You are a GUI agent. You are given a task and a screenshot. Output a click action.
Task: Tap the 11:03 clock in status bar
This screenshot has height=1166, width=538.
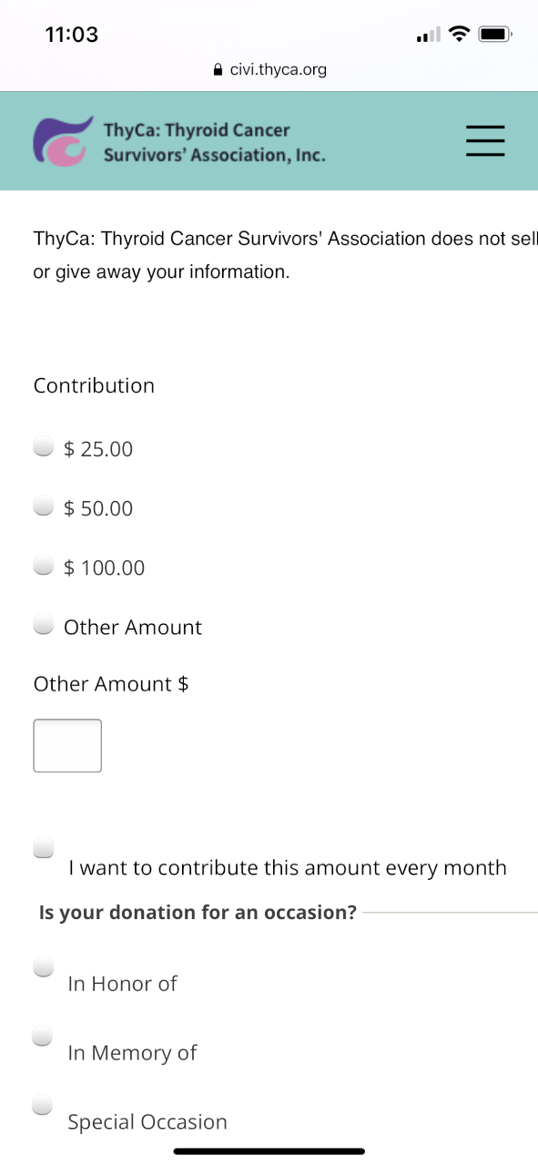[71, 35]
